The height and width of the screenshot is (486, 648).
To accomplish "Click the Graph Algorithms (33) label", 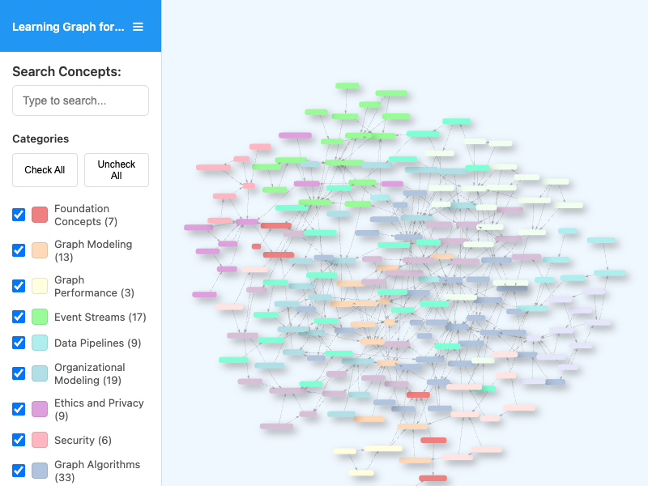I will point(97,471).
